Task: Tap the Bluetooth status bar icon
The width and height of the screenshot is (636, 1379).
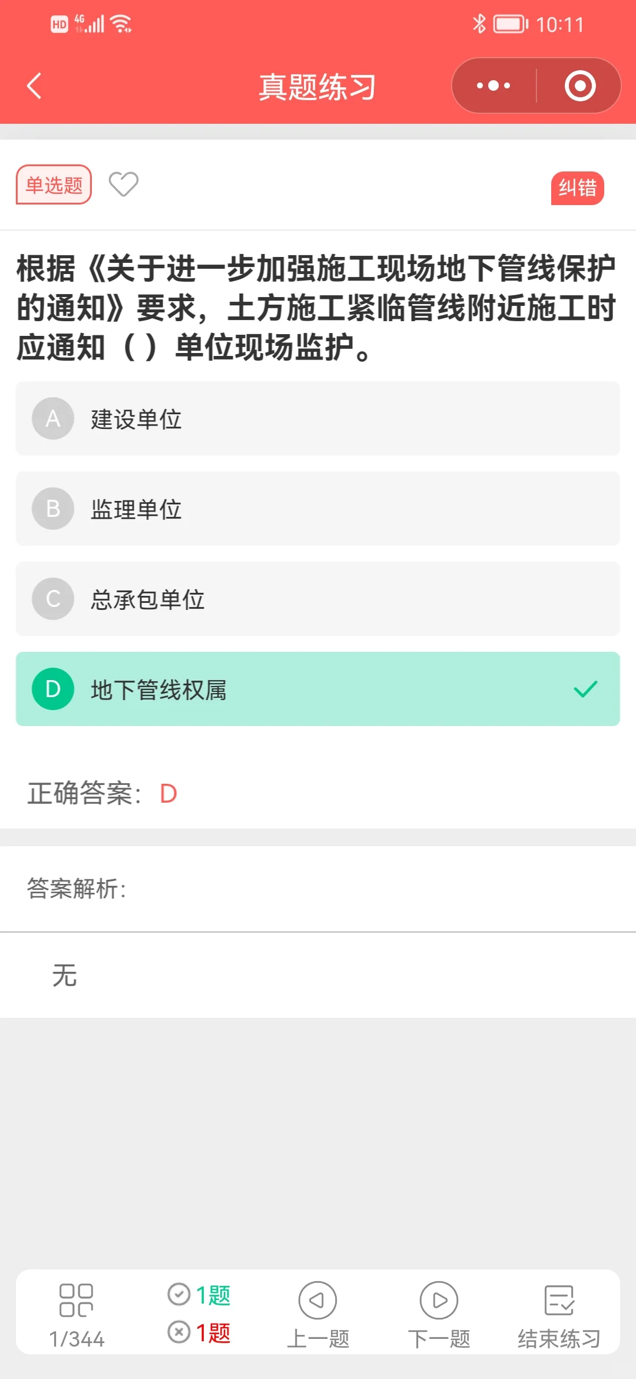Action: [x=479, y=24]
